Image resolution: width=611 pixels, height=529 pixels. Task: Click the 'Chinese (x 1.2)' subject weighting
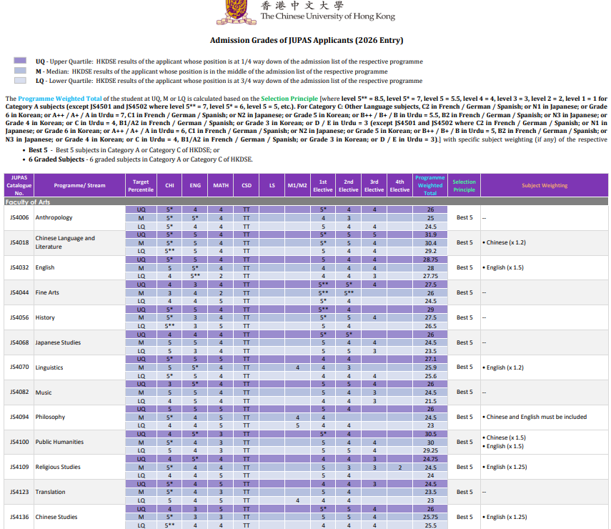[506, 242]
